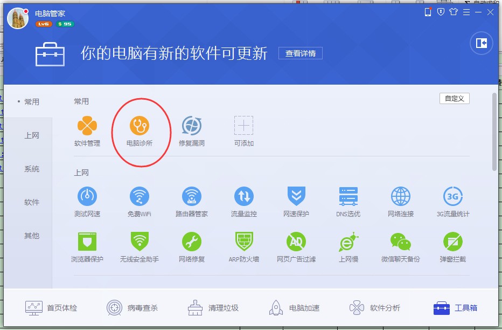Click the $95 coin badge
Image resolution: width=502 pixels, height=330 pixels.
coord(65,24)
